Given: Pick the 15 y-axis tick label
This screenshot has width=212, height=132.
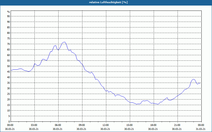Looking at the screenshot, I should tap(8, 105).
